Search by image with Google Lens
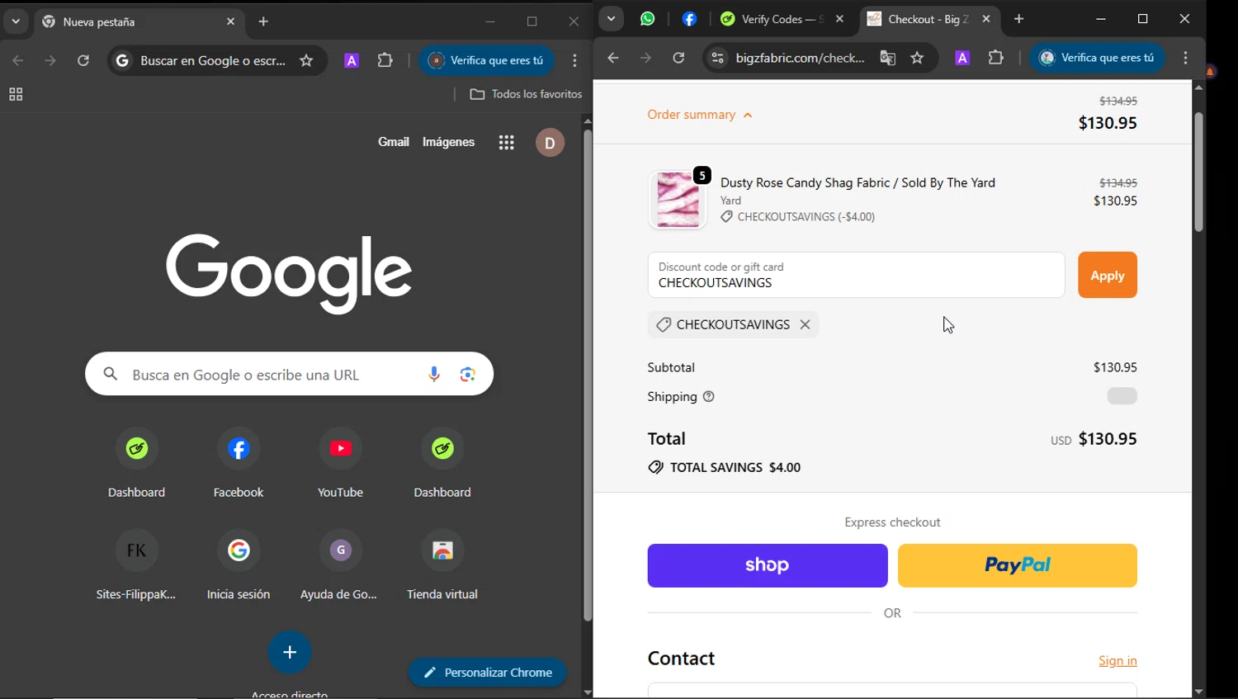Image resolution: width=1238 pixels, height=699 pixels. tap(468, 375)
